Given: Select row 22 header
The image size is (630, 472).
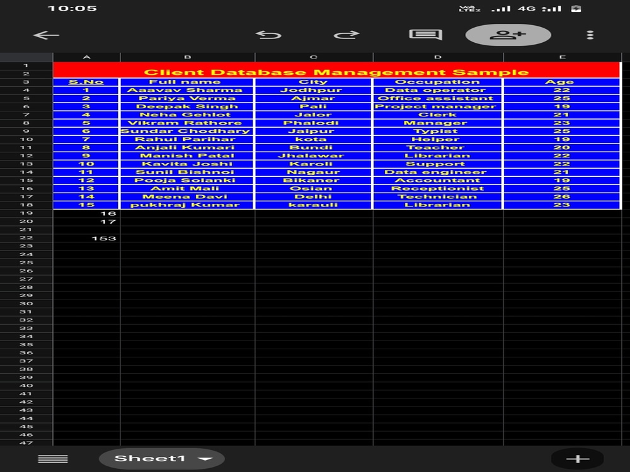Looking at the screenshot, I should 26,238.
